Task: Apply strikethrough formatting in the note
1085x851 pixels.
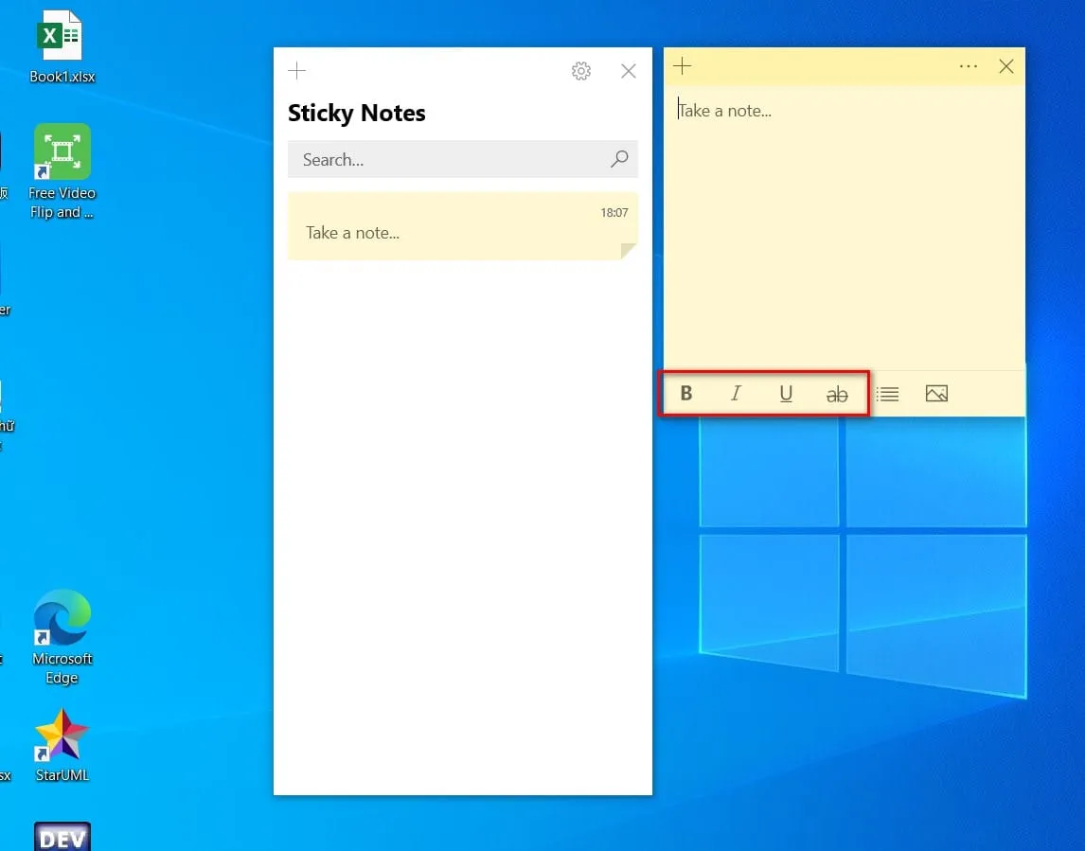Action: (x=837, y=395)
